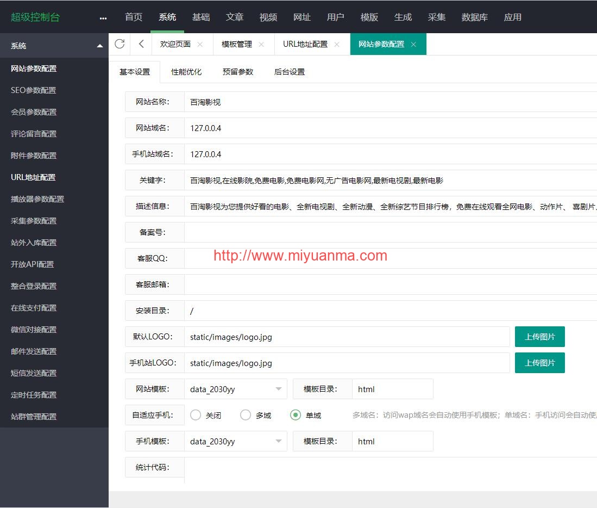The height and width of the screenshot is (508, 597).
Task: Switch to 性能优化 sub-tab
Action: pyautogui.click(x=186, y=72)
